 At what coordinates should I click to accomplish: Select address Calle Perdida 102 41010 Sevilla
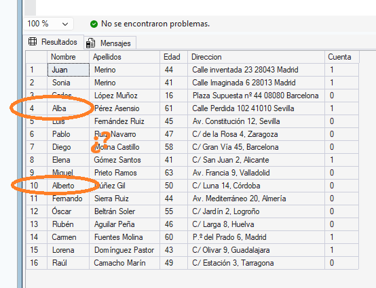(x=256, y=108)
